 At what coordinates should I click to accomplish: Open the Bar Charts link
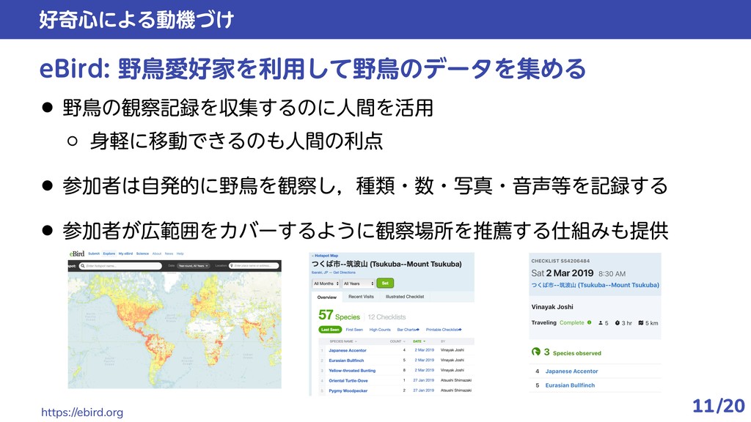406,330
